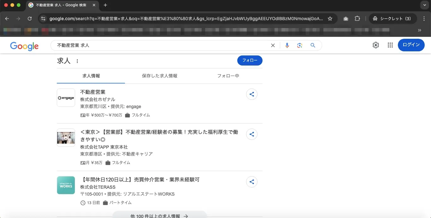Expand tab search dropdown arrow
431x218 pixels.
click(x=424, y=5)
